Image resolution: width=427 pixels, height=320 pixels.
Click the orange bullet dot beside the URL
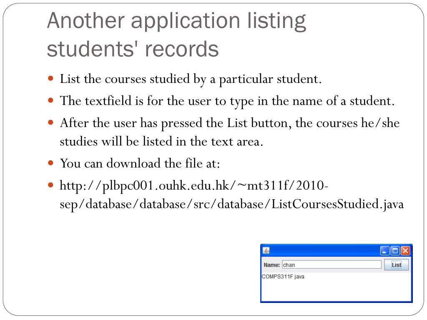click(x=50, y=185)
